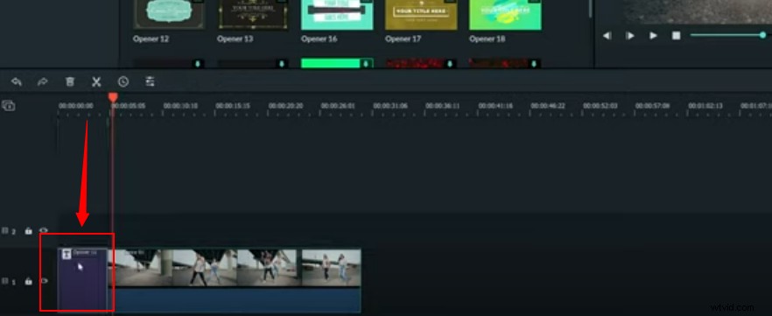Jump to 00:00:57:08 on the ruler
This screenshot has width=772, height=316.
652,106
